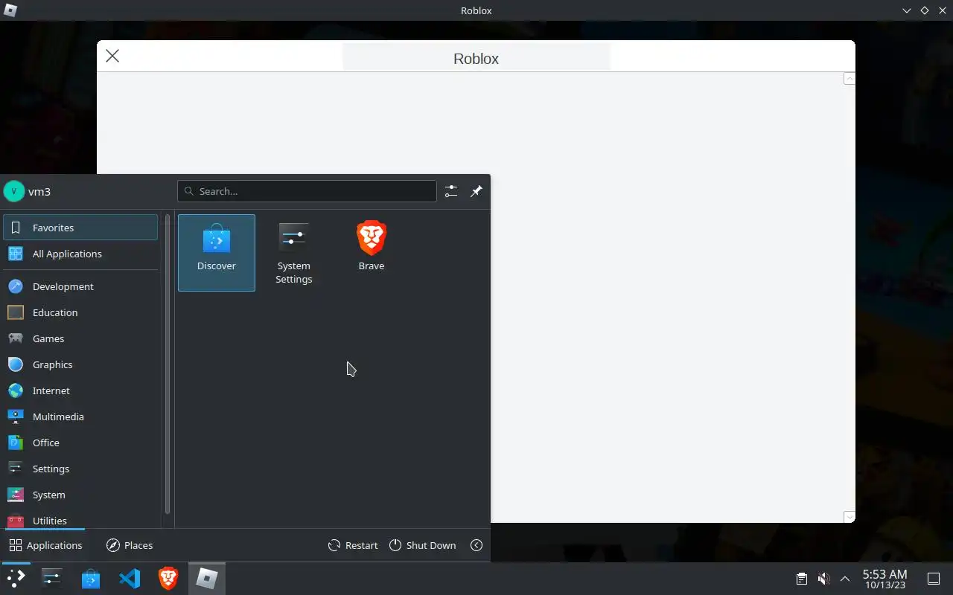The image size is (953, 595).
Task: Open the System category
Action: 80,495
